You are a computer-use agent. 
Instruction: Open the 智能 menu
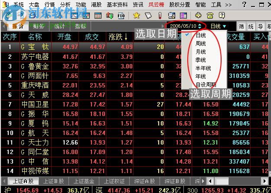click(200, 4)
